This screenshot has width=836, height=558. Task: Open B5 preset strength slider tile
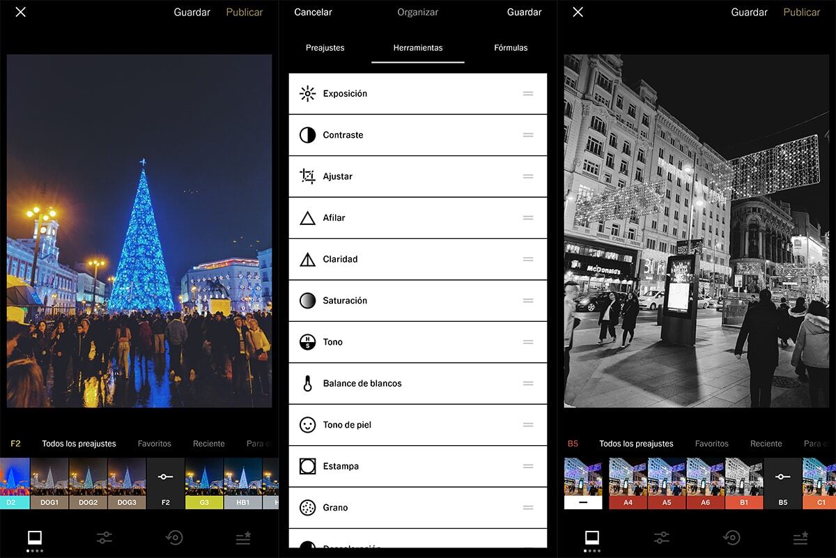point(782,483)
